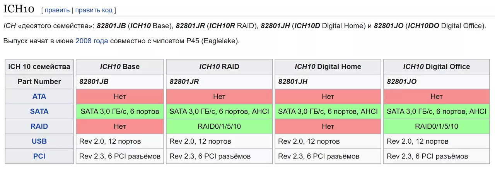Select the 82801JB part number table cell
495x170 pixels.
[120, 82]
